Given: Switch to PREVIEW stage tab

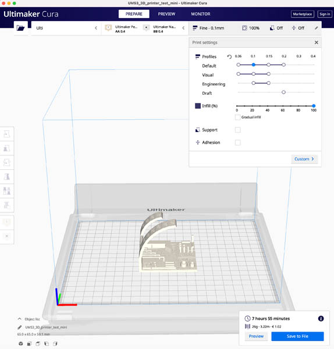Looking at the screenshot, I should [x=166, y=14].
